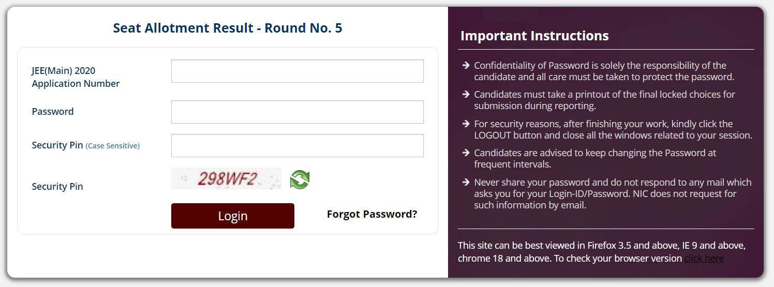Select the Security Pin text entry field

click(x=297, y=146)
